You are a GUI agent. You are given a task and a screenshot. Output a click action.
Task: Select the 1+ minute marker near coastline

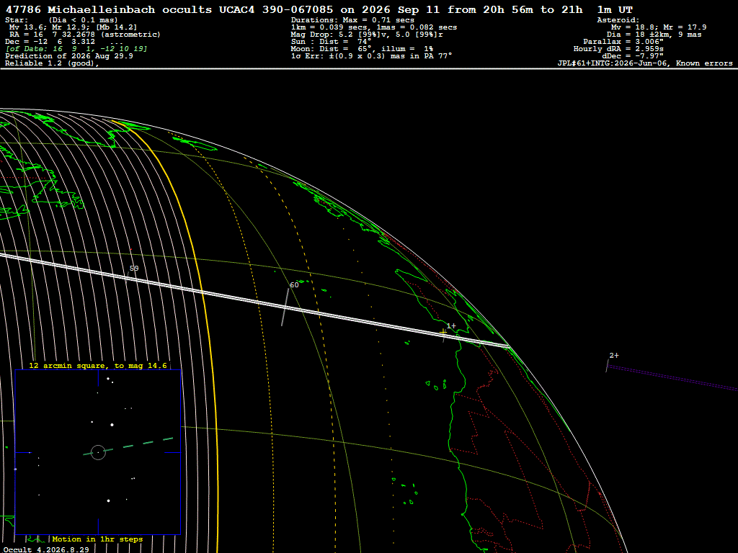click(x=451, y=326)
